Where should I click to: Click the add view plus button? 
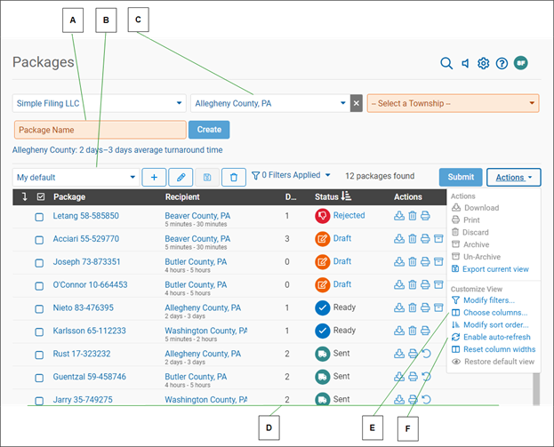click(154, 177)
